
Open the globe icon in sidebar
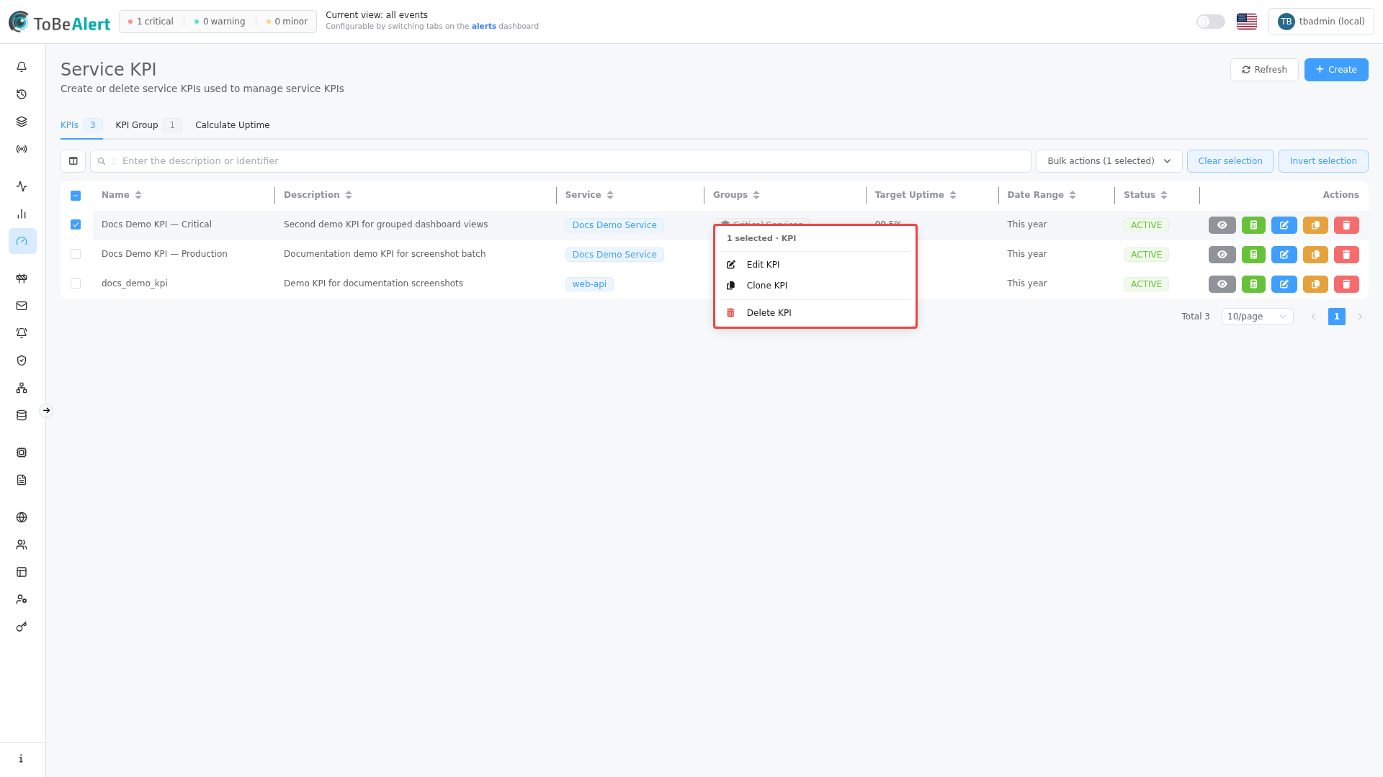(22, 517)
